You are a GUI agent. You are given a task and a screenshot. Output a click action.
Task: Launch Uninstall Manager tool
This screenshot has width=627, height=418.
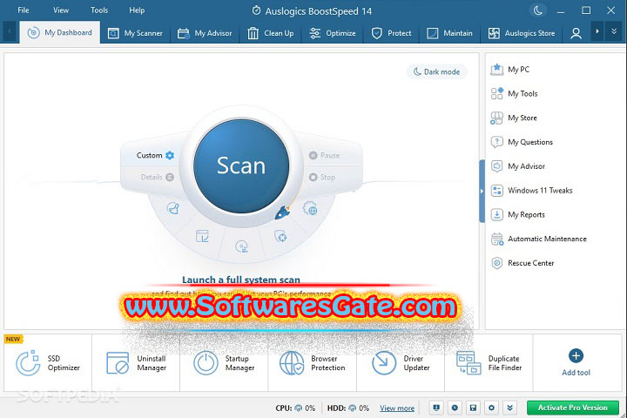pos(136,363)
